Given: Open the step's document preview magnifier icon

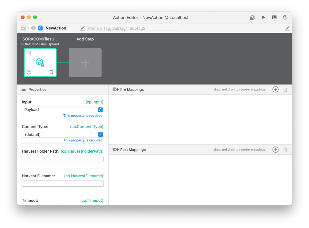Looking at the screenshot, I should (x=29, y=53).
